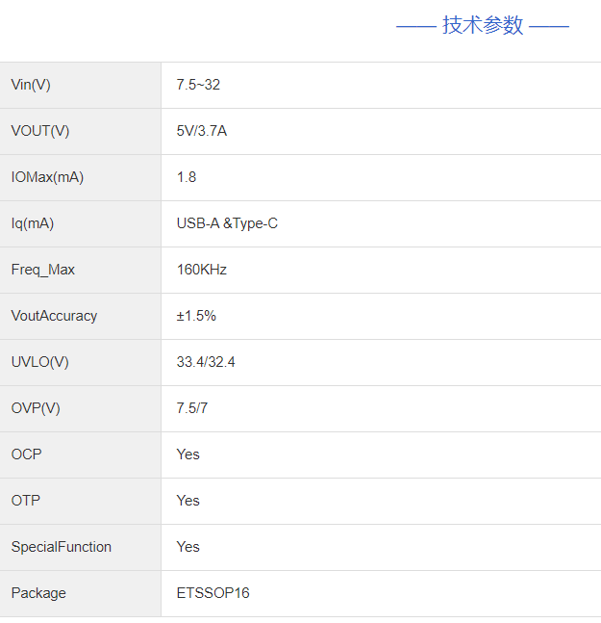Click the IOMax(mA) parameter label
This screenshot has height=623, width=601.
pos(47,177)
